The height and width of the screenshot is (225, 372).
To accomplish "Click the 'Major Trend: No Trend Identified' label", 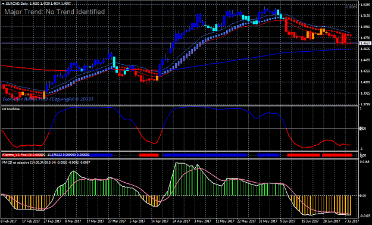I will tap(55, 12).
